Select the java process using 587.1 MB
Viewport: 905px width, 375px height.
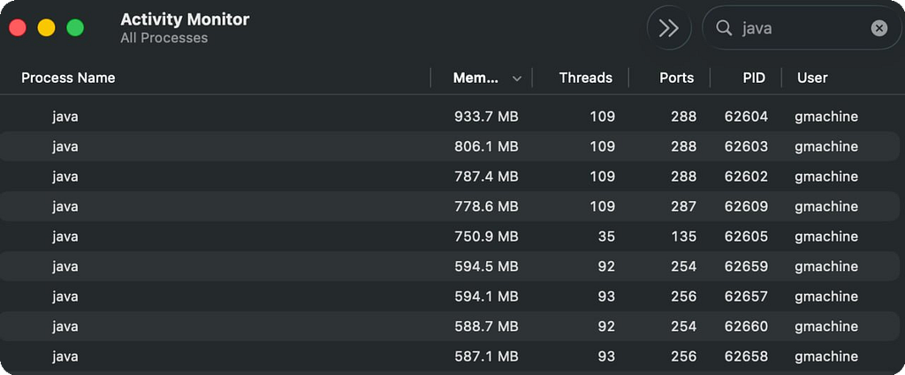coord(65,356)
